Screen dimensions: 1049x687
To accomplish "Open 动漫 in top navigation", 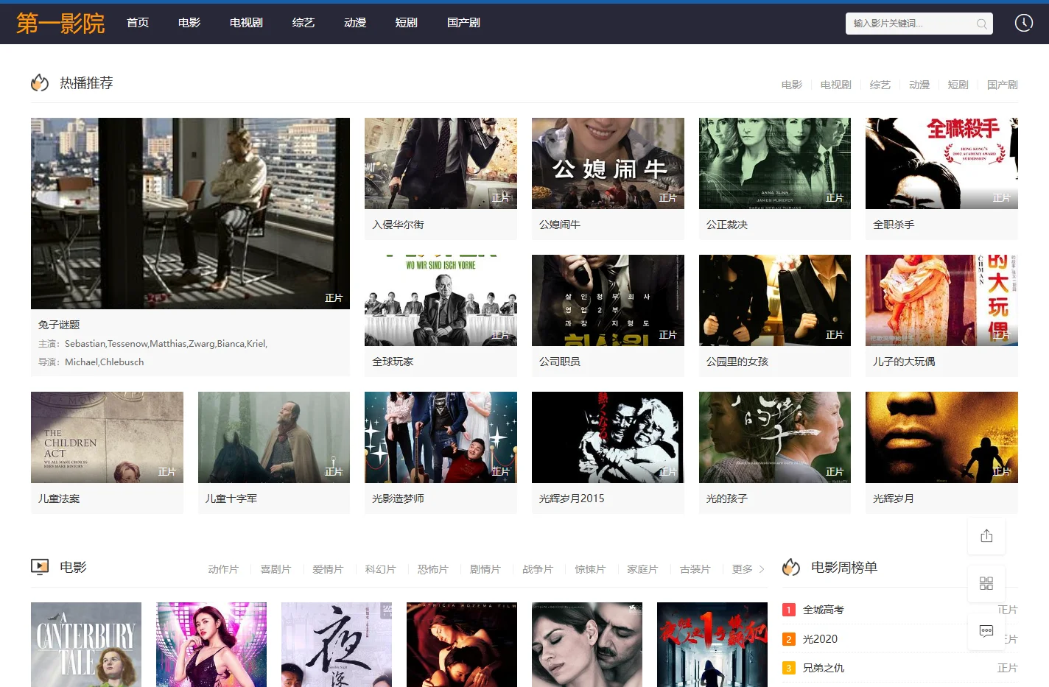I will tap(355, 23).
